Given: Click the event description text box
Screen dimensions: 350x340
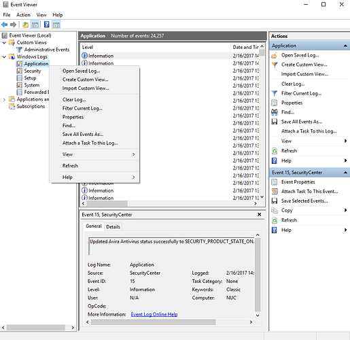Looking at the screenshot, I should (171, 246).
